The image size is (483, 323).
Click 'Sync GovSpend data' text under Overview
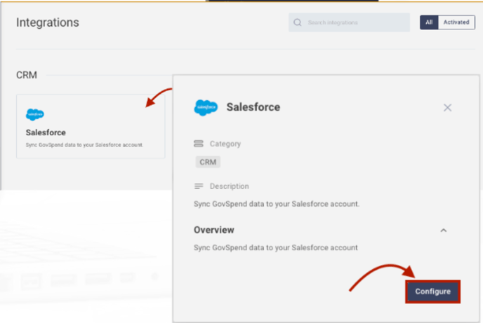point(276,248)
